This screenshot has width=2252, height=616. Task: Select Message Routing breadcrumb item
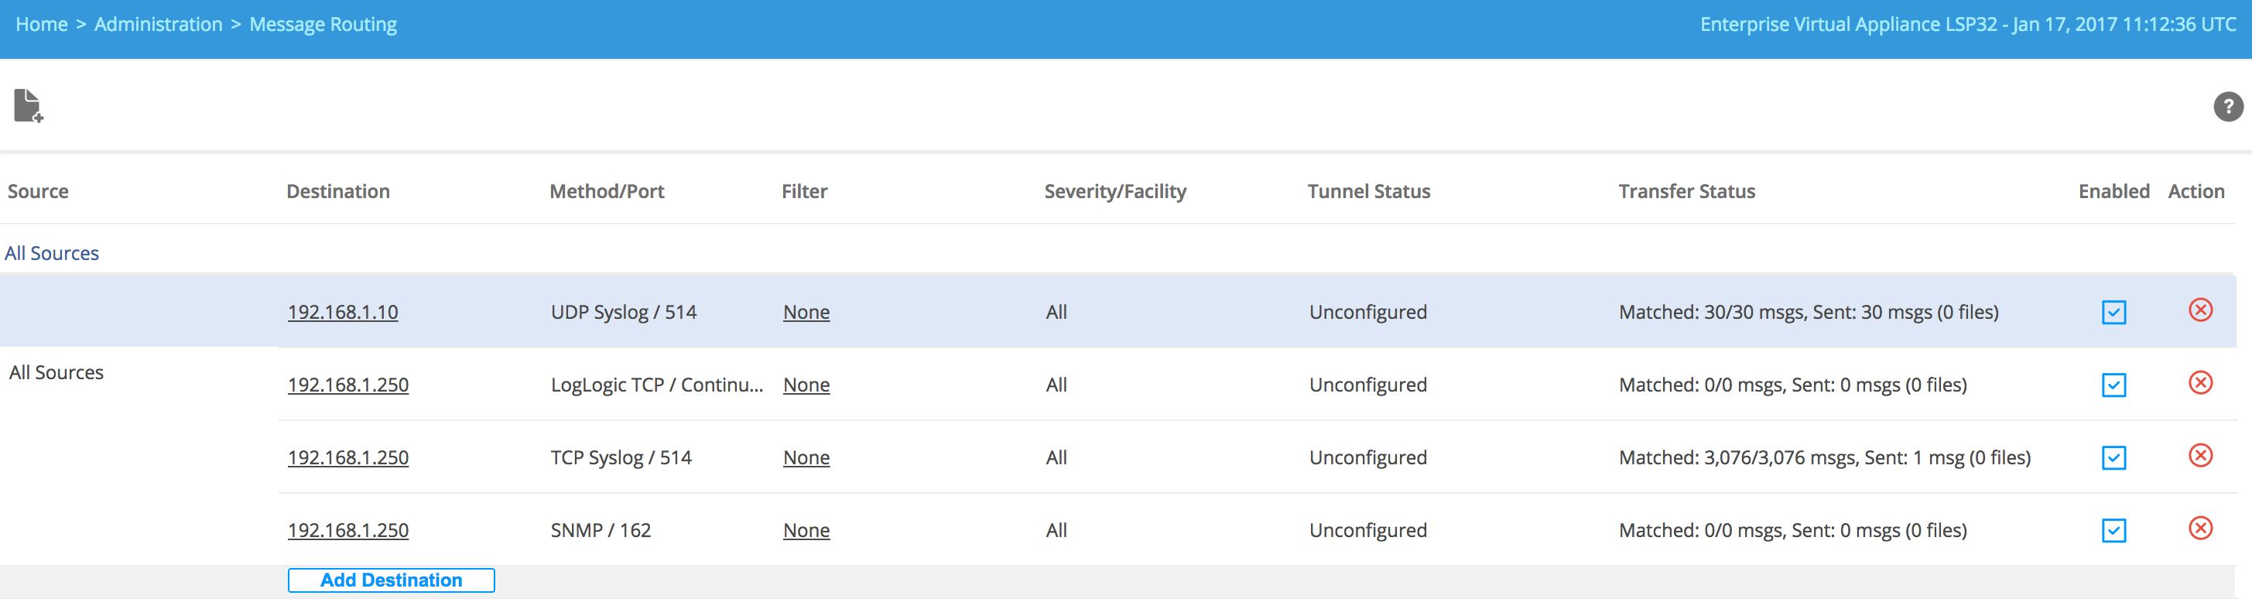coord(323,25)
